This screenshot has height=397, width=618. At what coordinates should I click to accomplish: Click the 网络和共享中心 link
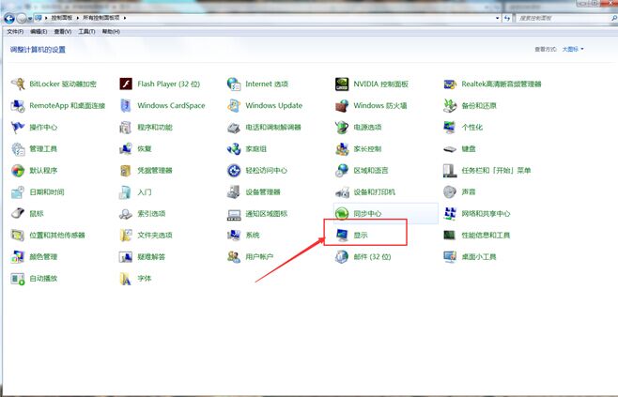[486, 213]
